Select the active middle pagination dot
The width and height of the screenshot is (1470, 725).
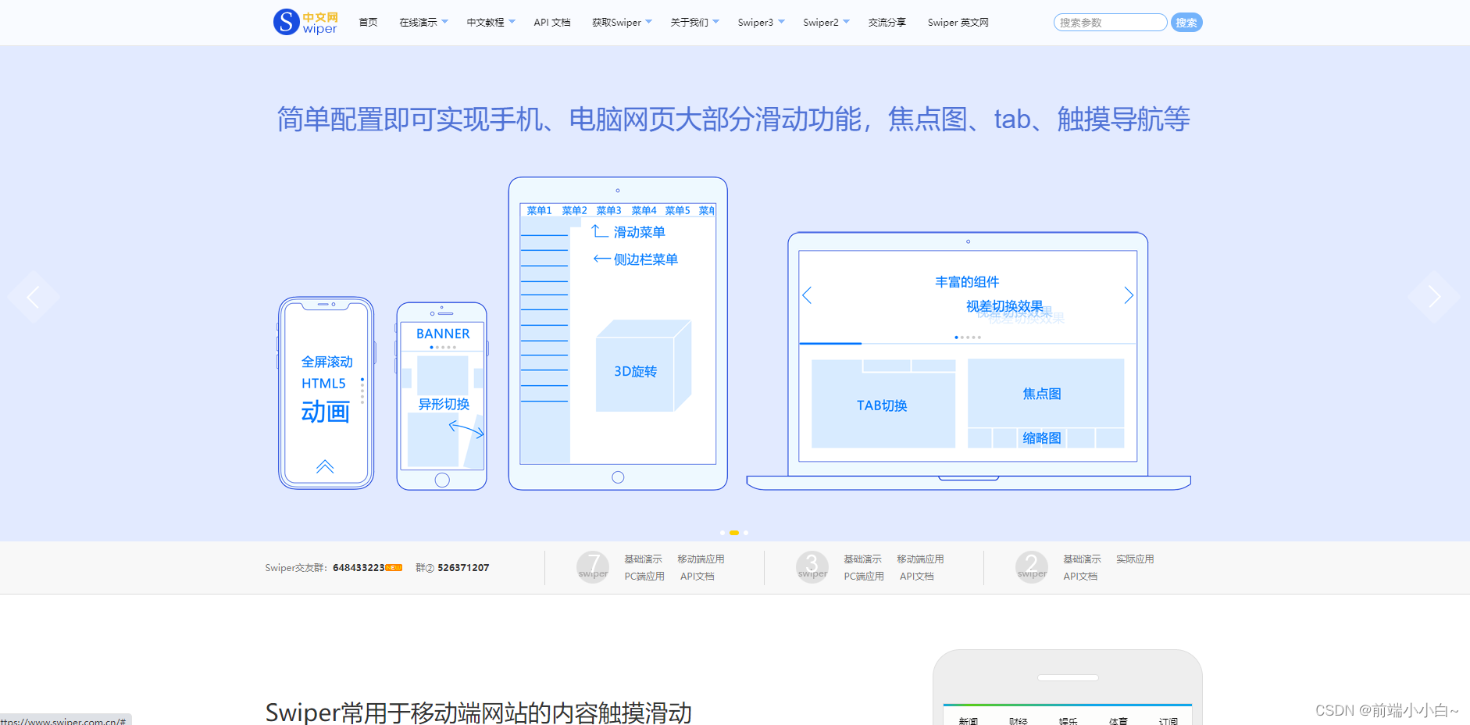click(x=734, y=533)
